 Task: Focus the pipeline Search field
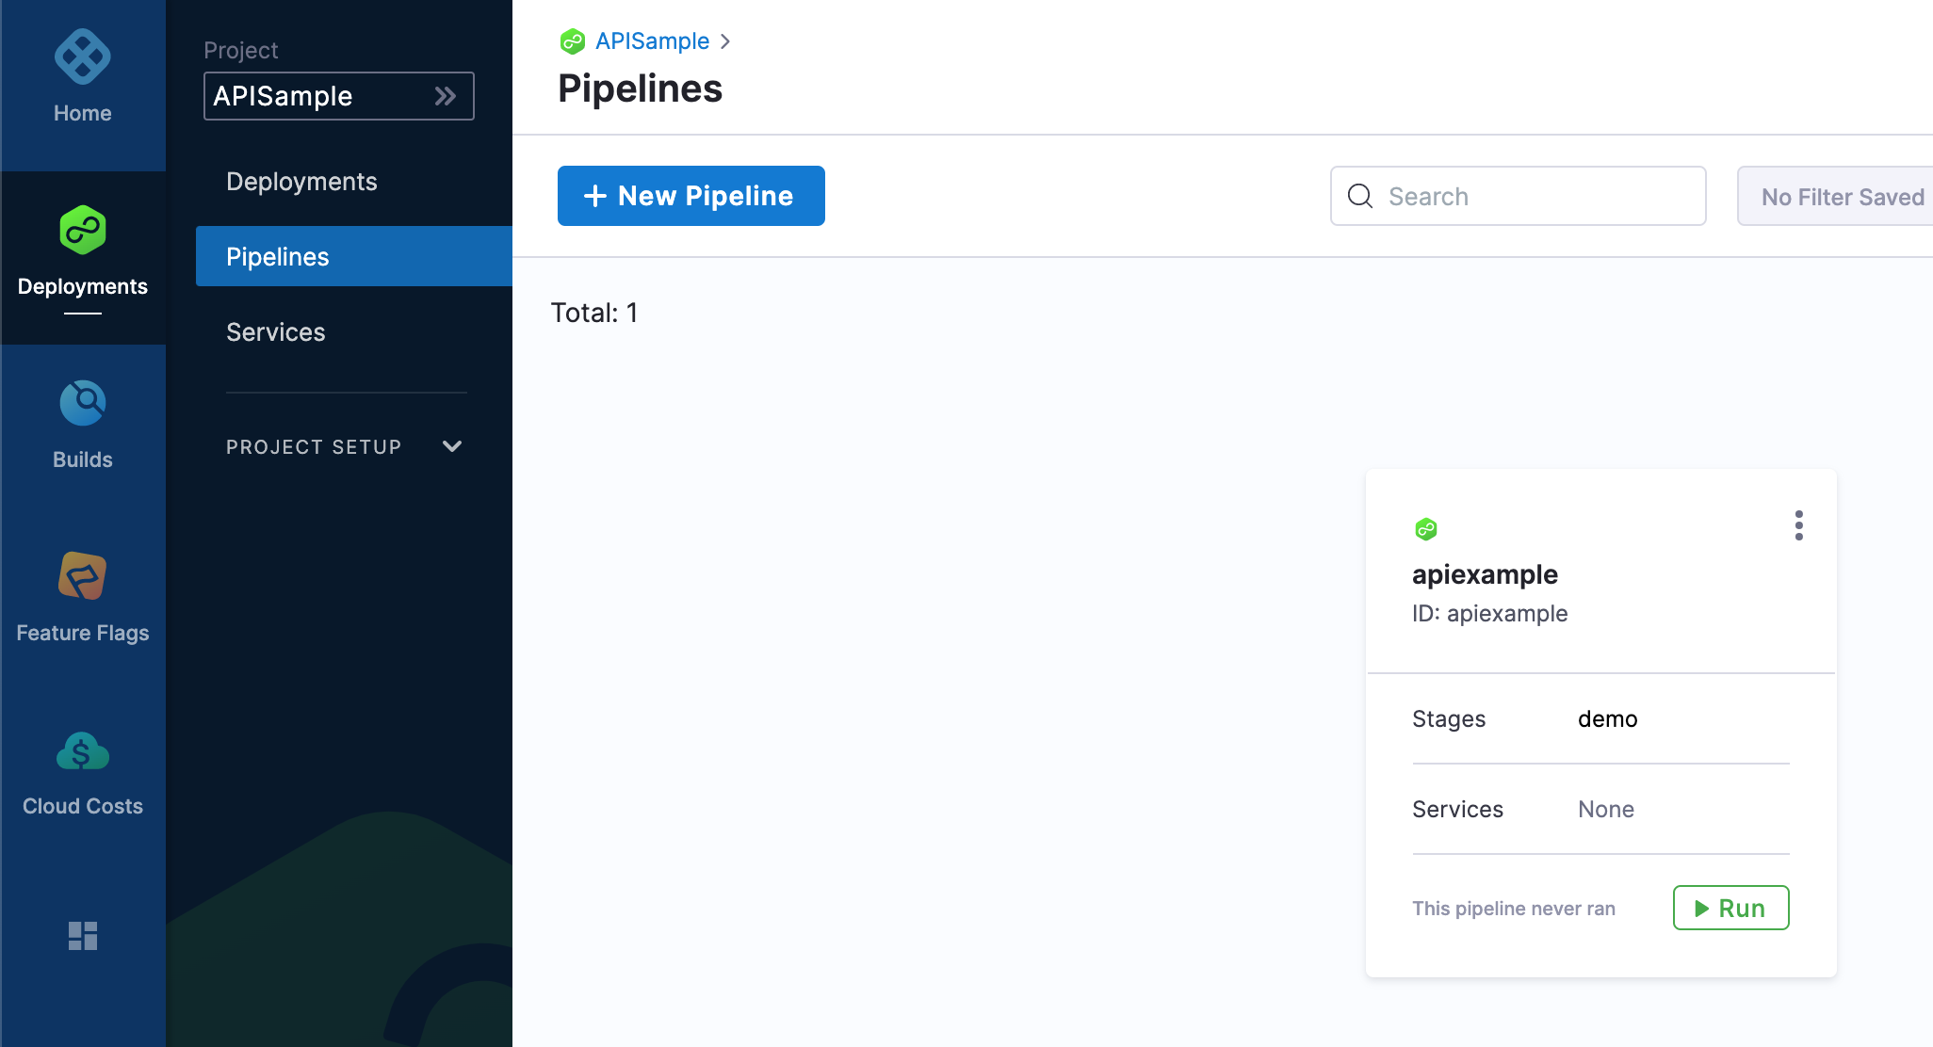(x=1519, y=196)
